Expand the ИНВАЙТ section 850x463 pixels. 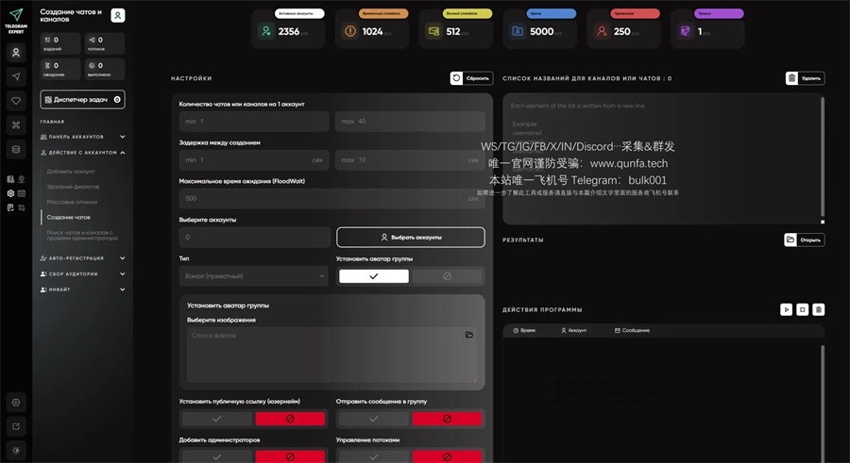click(82, 289)
